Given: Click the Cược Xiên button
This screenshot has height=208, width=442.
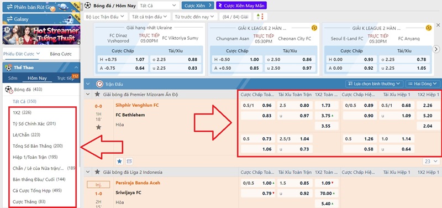Looking at the screenshot, I should tap(198, 6).
